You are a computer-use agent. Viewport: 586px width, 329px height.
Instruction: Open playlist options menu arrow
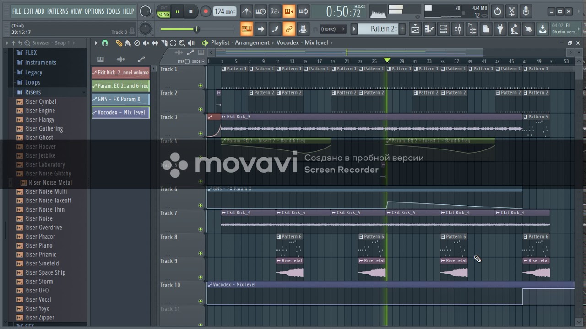pyautogui.click(x=96, y=43)
